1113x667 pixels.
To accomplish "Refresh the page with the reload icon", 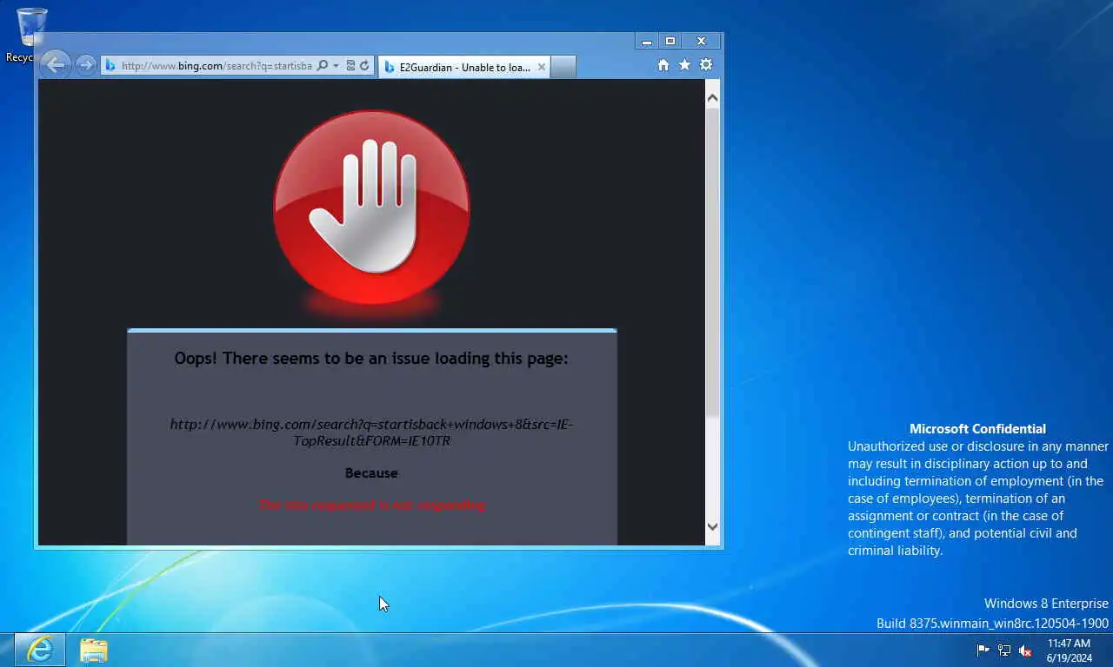I will (364, 65).
